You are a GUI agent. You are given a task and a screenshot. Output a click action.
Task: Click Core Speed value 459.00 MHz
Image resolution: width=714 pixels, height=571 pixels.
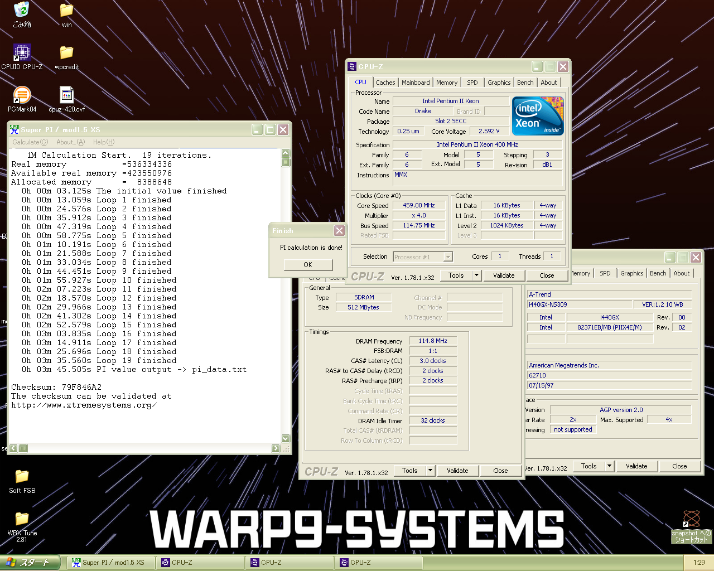419,205
